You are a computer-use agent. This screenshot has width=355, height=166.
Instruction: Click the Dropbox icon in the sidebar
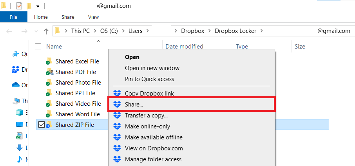[x=16, y=70]
